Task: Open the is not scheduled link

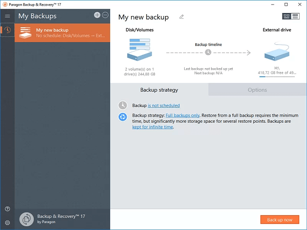Action: (164, 105)
